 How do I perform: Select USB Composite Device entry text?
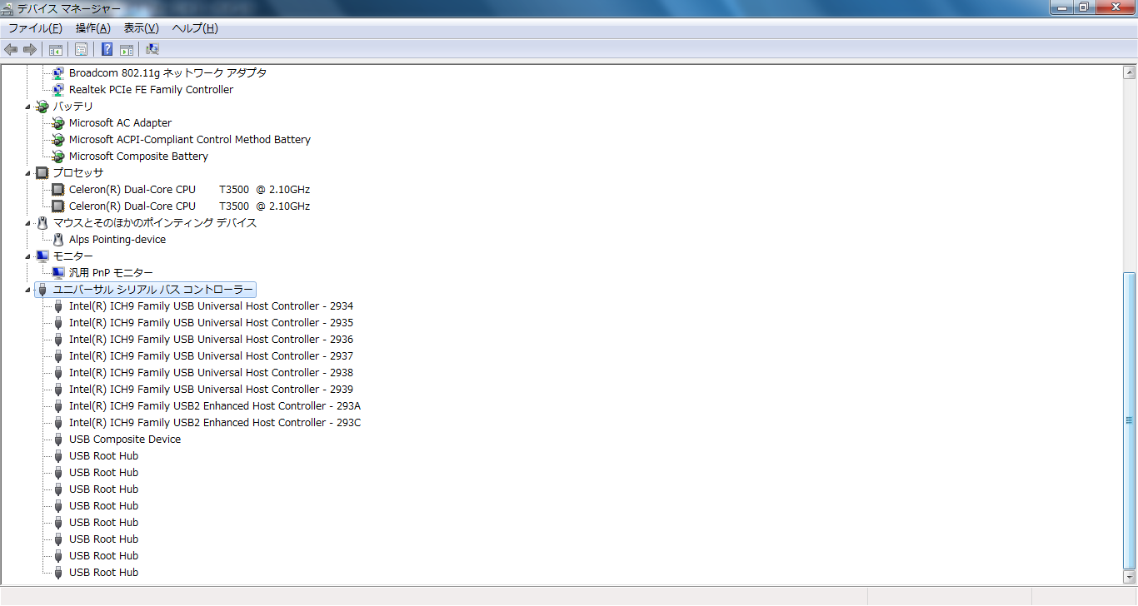coord(125,439)
